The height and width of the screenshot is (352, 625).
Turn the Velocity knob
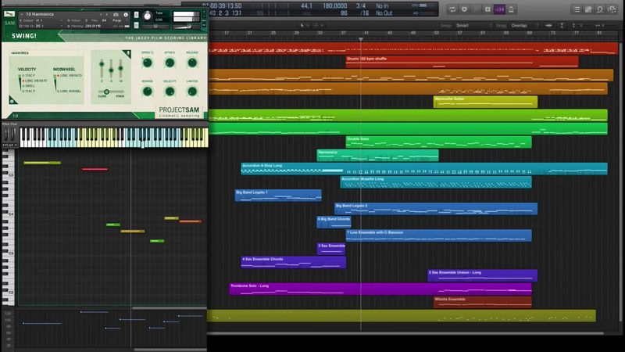coord(170,92)
